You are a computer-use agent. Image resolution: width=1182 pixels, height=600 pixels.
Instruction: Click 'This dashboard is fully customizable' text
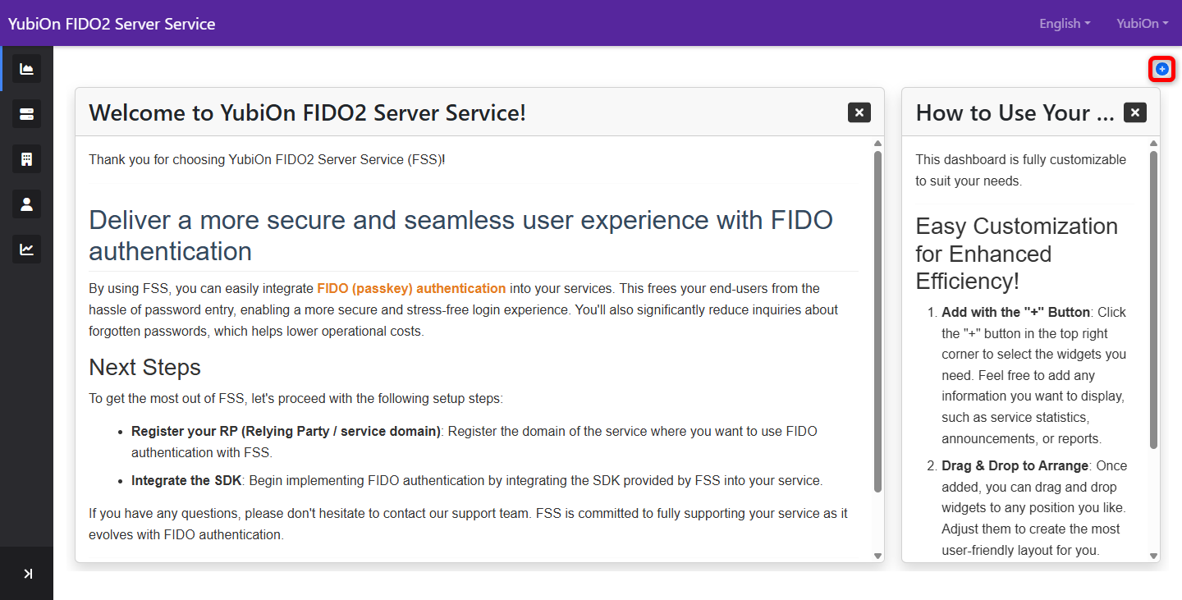coord(1021,170)
